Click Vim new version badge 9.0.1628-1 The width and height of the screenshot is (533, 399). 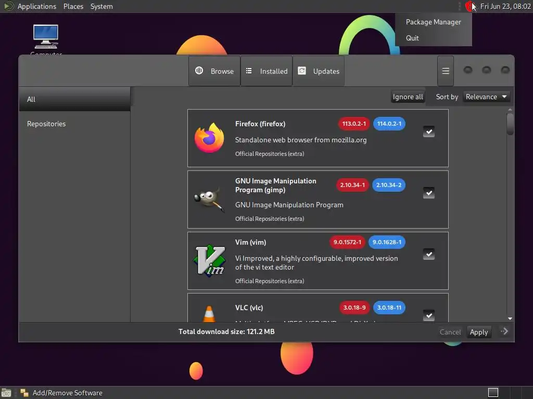(387, 242)
